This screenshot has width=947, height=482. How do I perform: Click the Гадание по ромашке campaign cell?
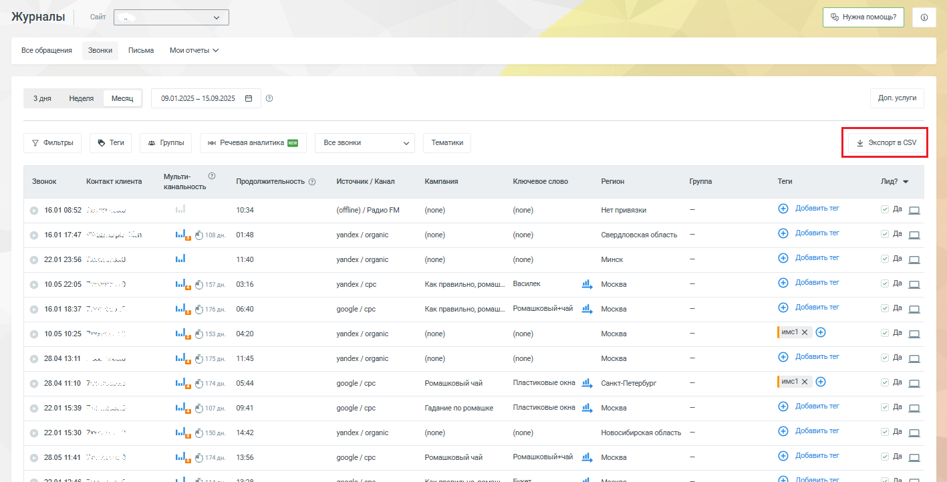459,408
